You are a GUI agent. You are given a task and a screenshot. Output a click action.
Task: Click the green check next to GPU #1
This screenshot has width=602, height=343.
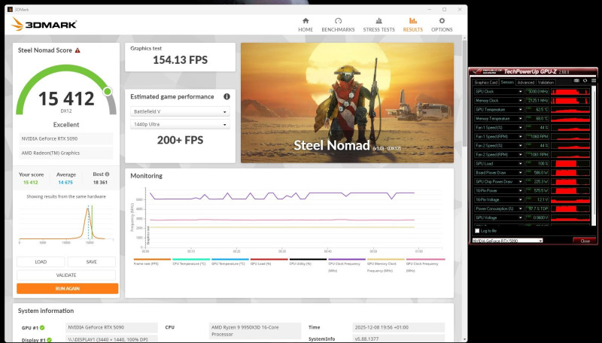click(42, 328)
